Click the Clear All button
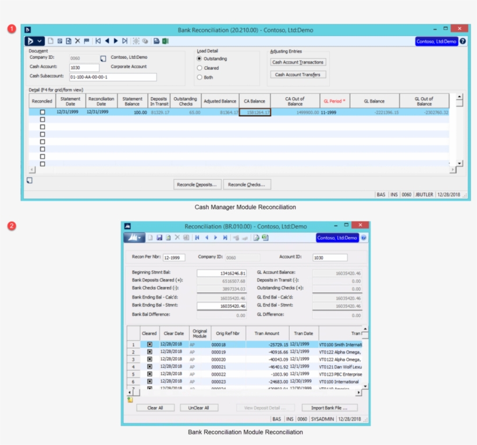The width and height of the screenshot is (477, 445). [155, 407]
